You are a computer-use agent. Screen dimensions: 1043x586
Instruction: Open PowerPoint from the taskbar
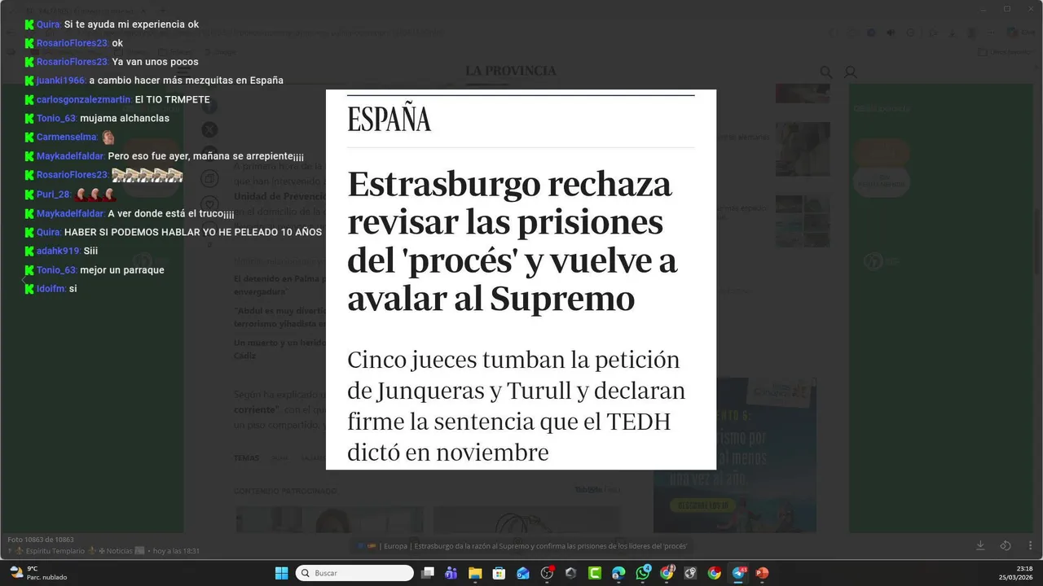coord(762,573)
